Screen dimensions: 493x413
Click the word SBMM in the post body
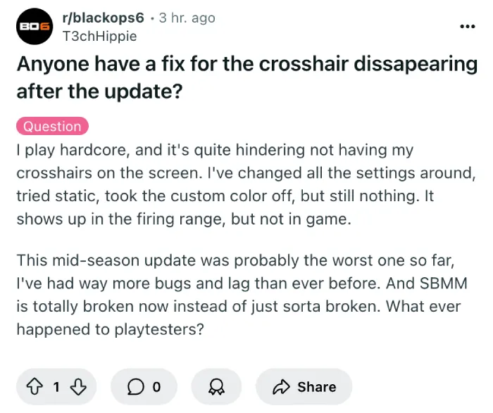[443, 284]
